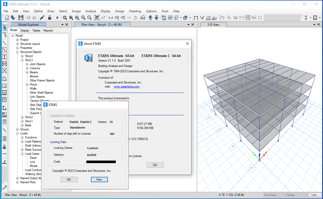Click the Rubber Band Zoom magnifier icon
Viewport: 323px width, 199px height.
pyautogui.click(x=65, y=18)
